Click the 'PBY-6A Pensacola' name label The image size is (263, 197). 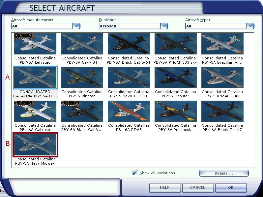pyautogui.click(x=175, y=130)
